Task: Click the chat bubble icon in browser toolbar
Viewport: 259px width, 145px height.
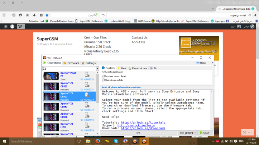Action: point(21,15)
